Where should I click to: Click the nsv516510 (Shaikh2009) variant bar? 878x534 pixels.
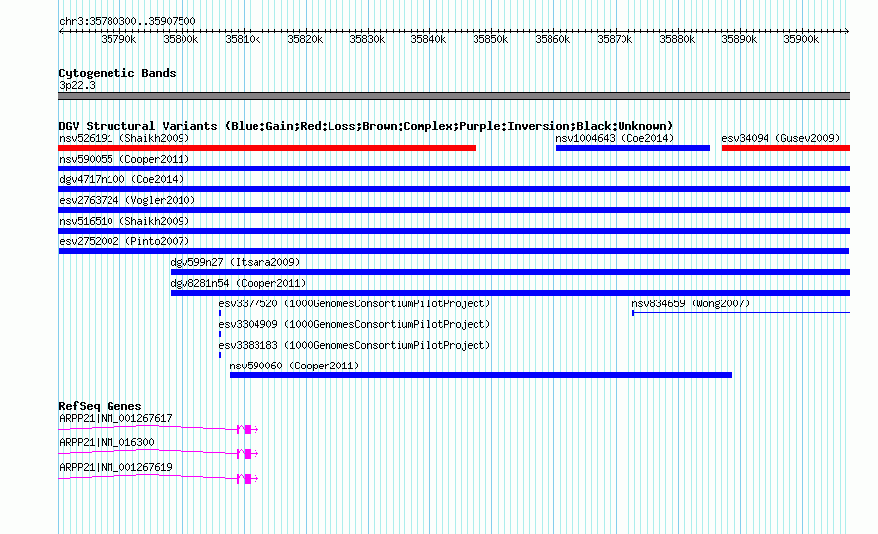pos(454,231)
